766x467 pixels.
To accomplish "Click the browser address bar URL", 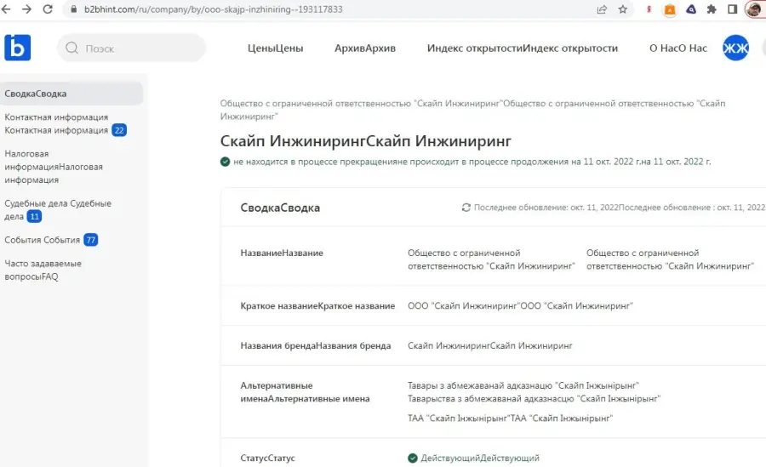I will click(214, 9).
